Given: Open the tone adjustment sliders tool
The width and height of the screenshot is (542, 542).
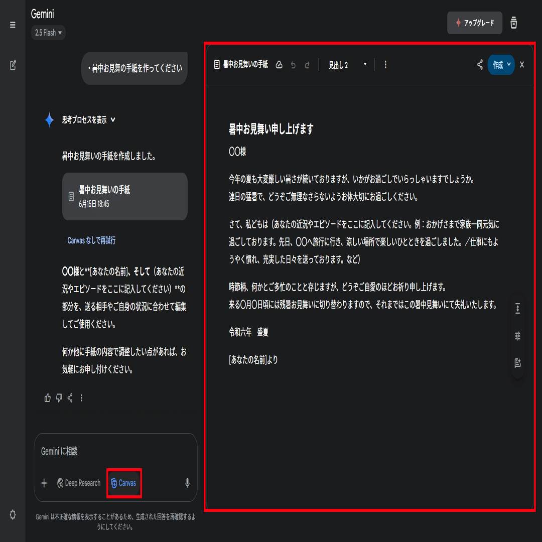Looking at the screenshot, I should coord(517,336).
